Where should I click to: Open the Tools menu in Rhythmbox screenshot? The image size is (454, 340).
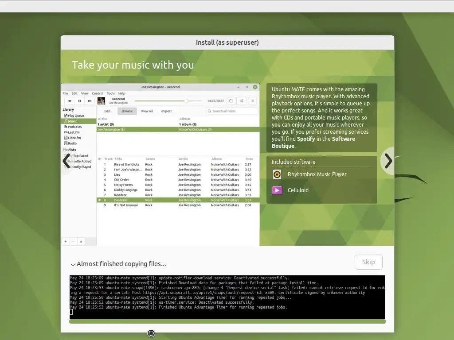pos(110,93)
